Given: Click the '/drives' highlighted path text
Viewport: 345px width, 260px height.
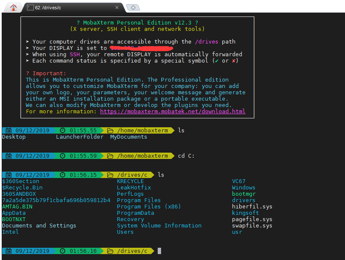Looking at the screenshot, I should (x=206, y=41).
